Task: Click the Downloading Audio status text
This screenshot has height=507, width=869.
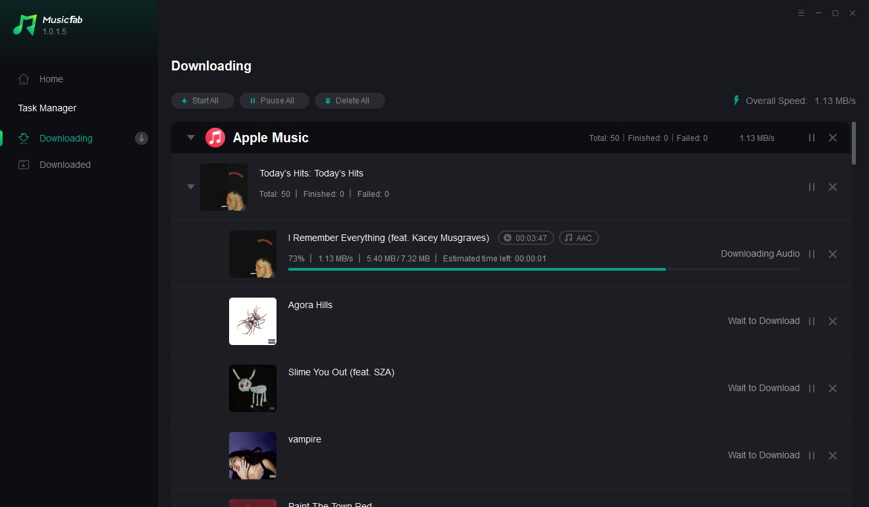Action: coord(760,254)
